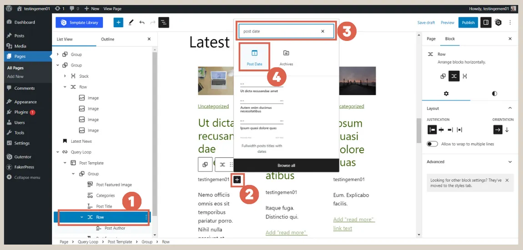Expand the first Group in list view
The image size is (523, 250).
57,55
